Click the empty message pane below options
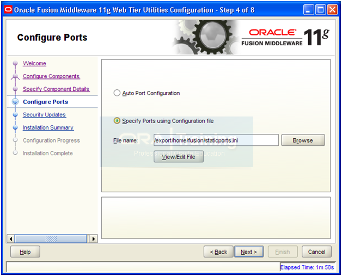Viewport: 342px width, 276px height. [x=216, y=218]
